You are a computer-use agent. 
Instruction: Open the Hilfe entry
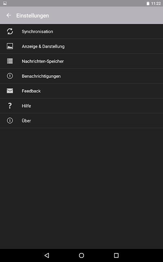(81, 106)
